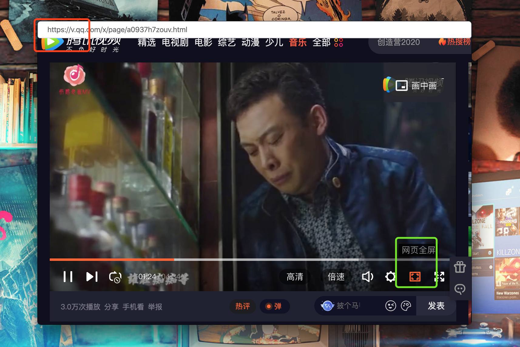Open the 精选 nav tab

tap(147, 42)
